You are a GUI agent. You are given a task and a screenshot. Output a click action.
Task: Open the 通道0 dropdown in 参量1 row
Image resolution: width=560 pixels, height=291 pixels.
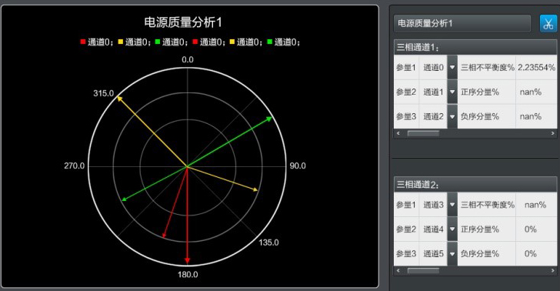coord(452,67)
